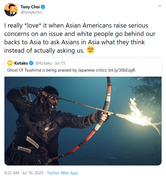Click the Kotaku logo avatar

click(10, 63)
